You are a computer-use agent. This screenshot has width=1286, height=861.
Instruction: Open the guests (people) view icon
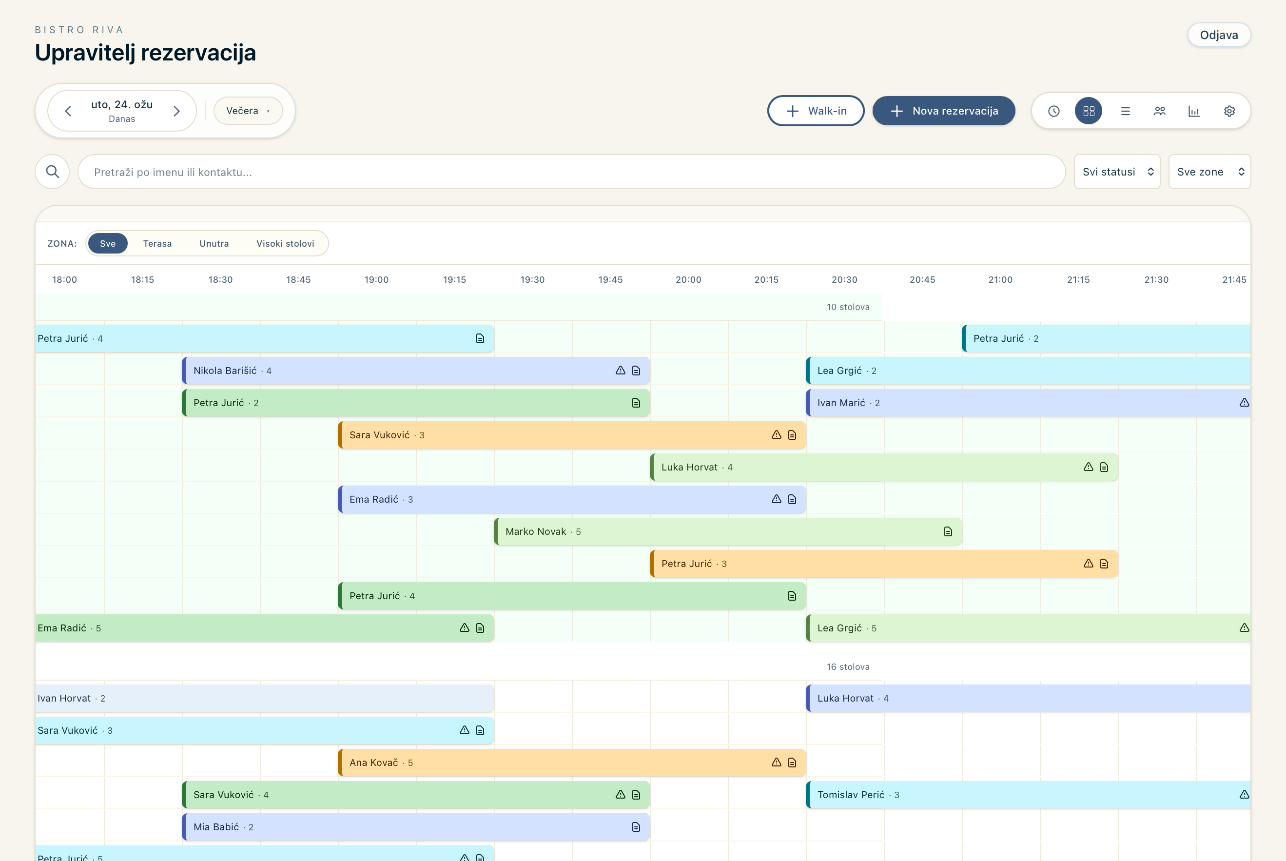[1159, 111]
